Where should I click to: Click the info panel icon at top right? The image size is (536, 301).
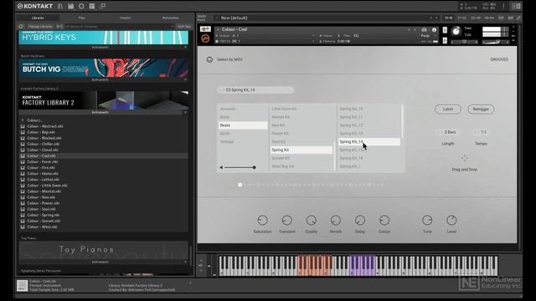(516, 6)
